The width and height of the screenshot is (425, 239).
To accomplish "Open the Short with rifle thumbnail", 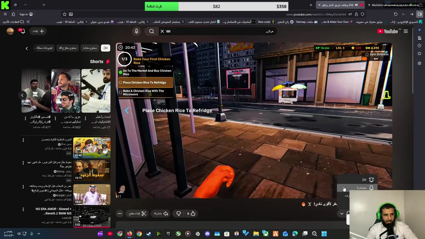I will click(x=96, y=91).
